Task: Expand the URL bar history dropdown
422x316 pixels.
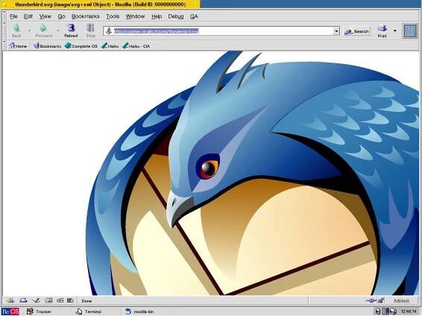Action: [x=336, y=31]
